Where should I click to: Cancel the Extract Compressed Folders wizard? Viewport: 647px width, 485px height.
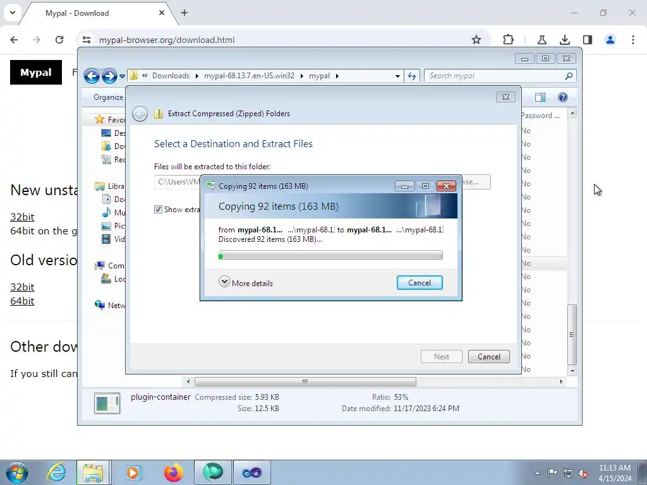pyautogui.click(x=488, y=356)
